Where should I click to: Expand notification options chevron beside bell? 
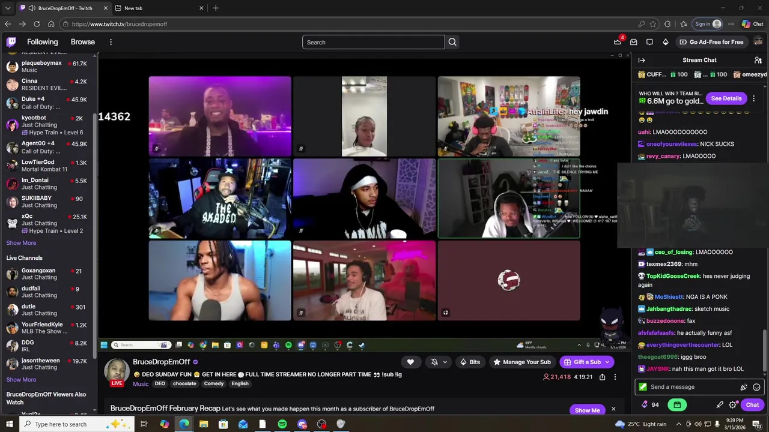pyautogui.click(x=445, y=362)
